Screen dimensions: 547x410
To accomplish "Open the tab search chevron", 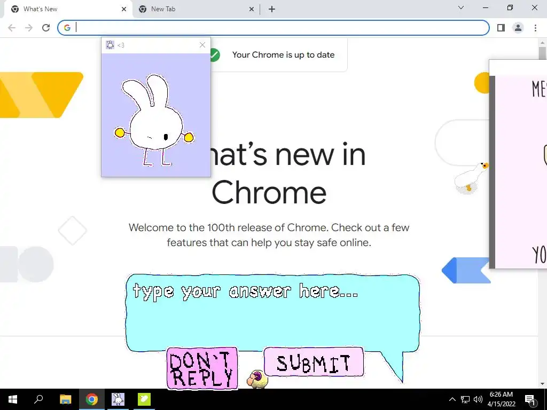I will 461,7.
